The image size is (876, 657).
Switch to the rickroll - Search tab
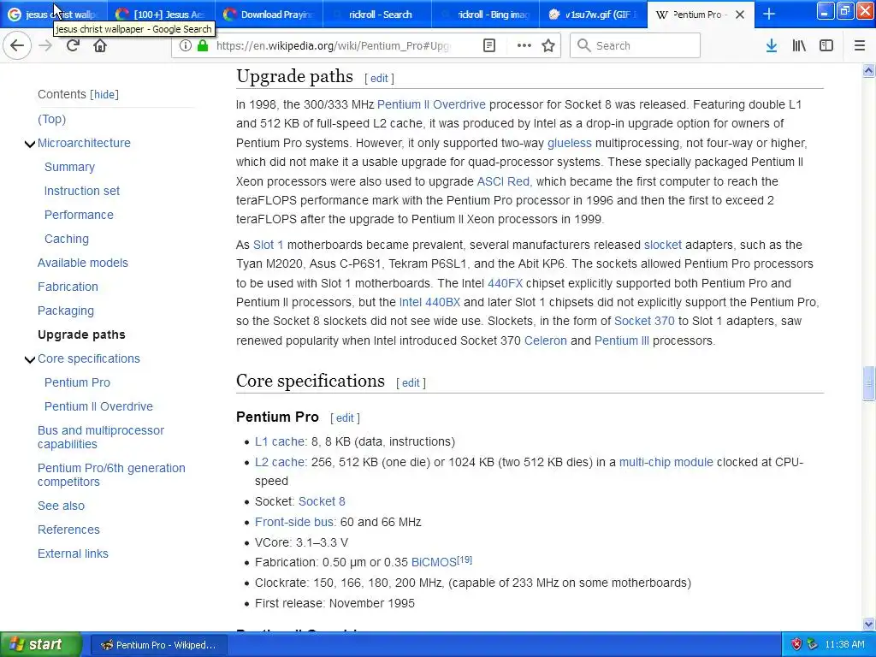click(377, 15)
